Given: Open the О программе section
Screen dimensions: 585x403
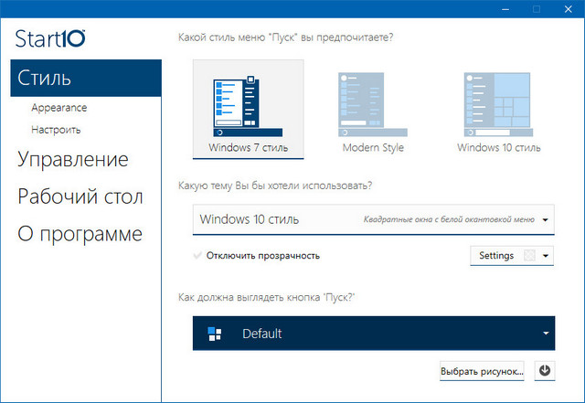Looking at the screenshot, I should pyautogui.click(x=80, y=234).
